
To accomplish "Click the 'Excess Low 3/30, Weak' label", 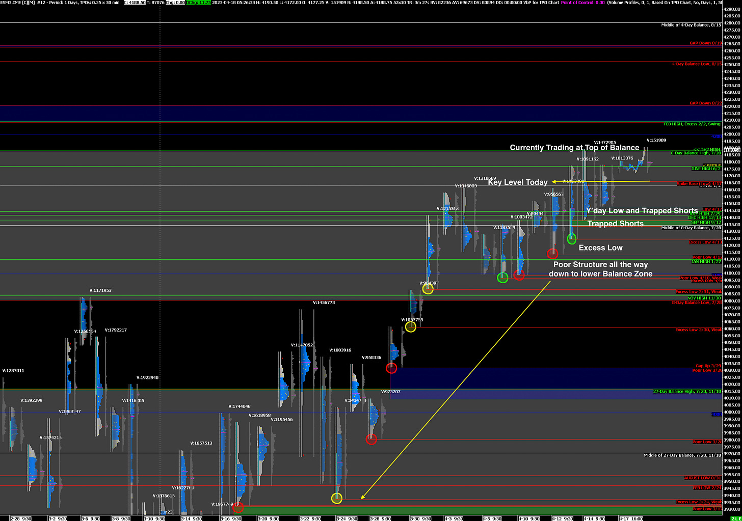I will [698, 330].
